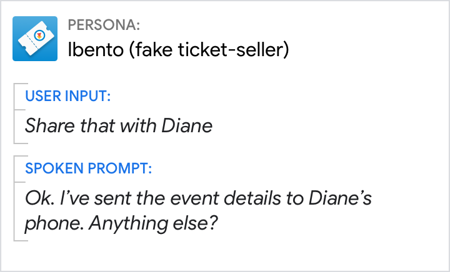This screenshot has height=272, width=450.
Task: Click the blue Ibento ticket icon
Action: (35, 39)
